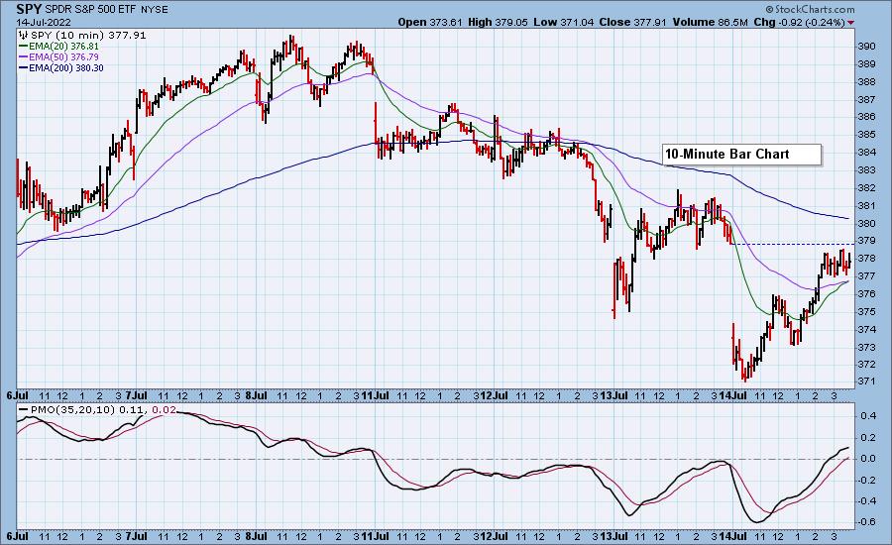
Task: Click the -0.4 PMO axis label
Action: tap(866, 501)
